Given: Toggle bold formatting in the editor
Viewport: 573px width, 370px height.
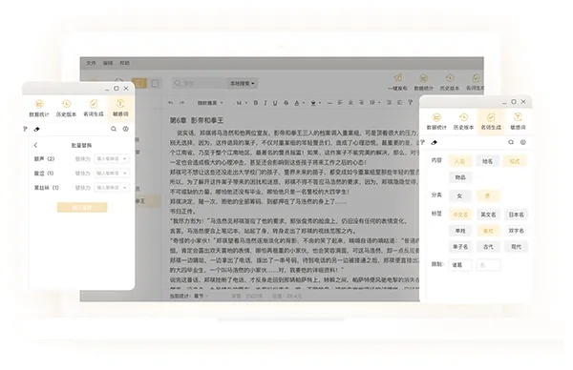Looking at the screenshot, I should [255, 103].
